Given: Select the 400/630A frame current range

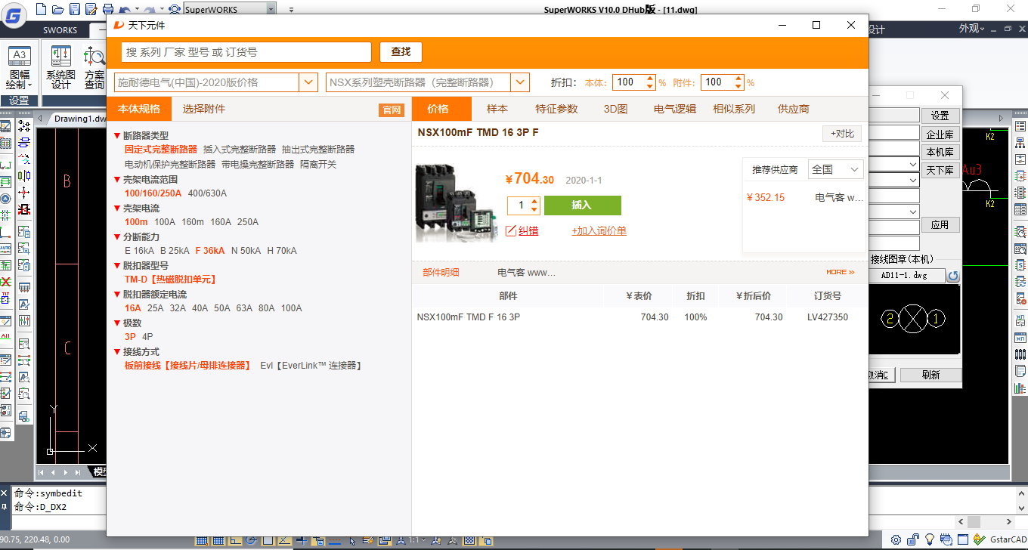Looking at the screenshot, I should [x=207, y=193].
